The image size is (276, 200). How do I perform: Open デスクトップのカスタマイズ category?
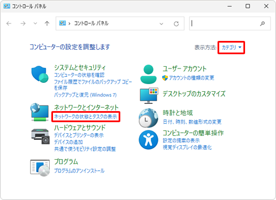coord(194,94)
